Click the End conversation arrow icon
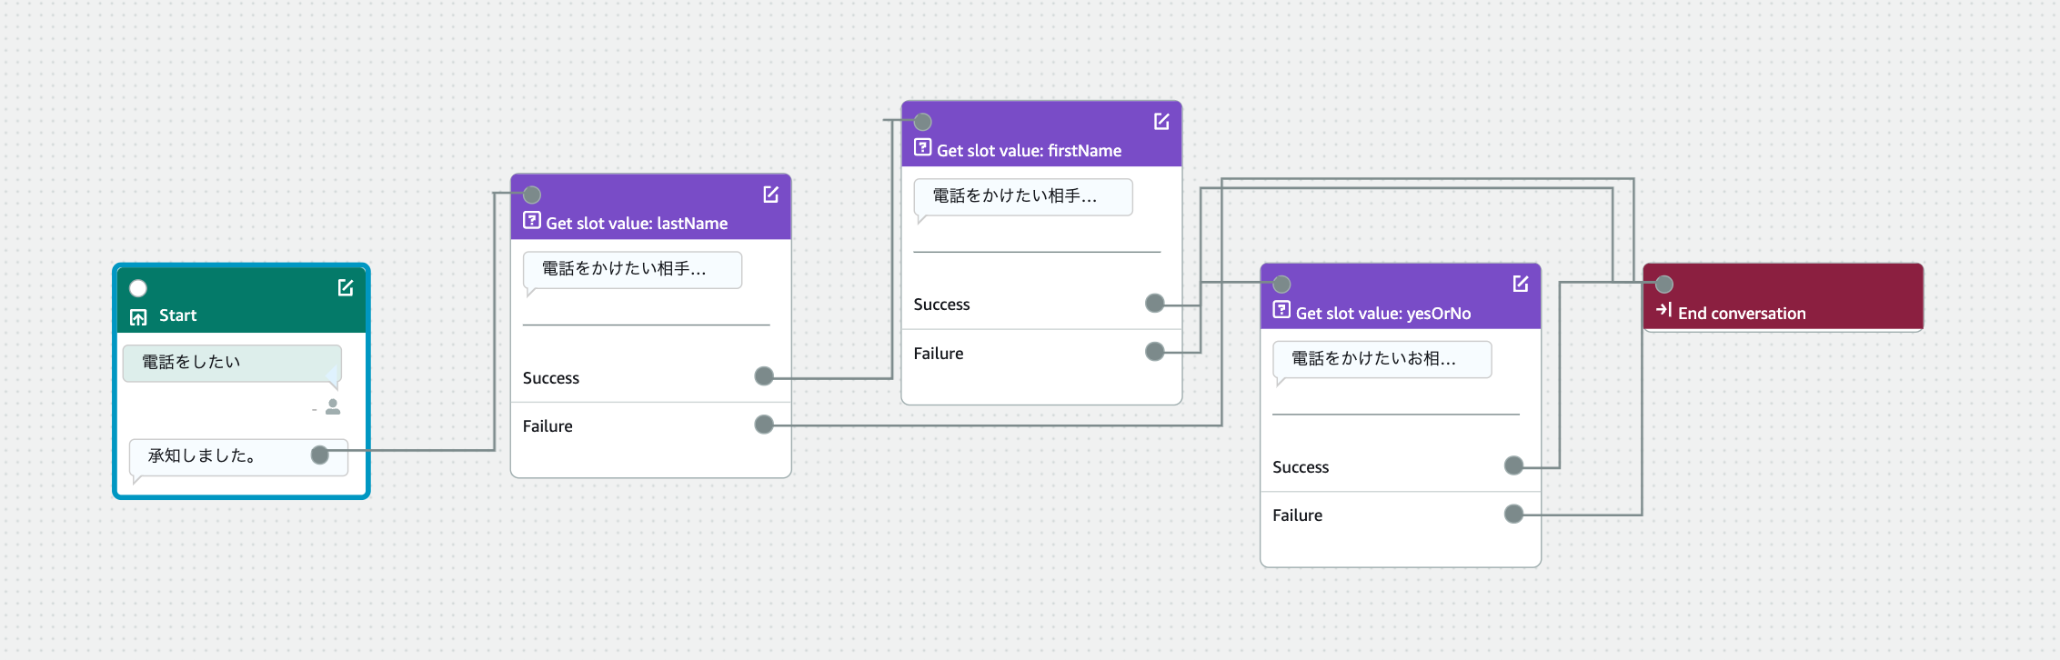This screenshot has height=660, width=2060. point(1664,310)
